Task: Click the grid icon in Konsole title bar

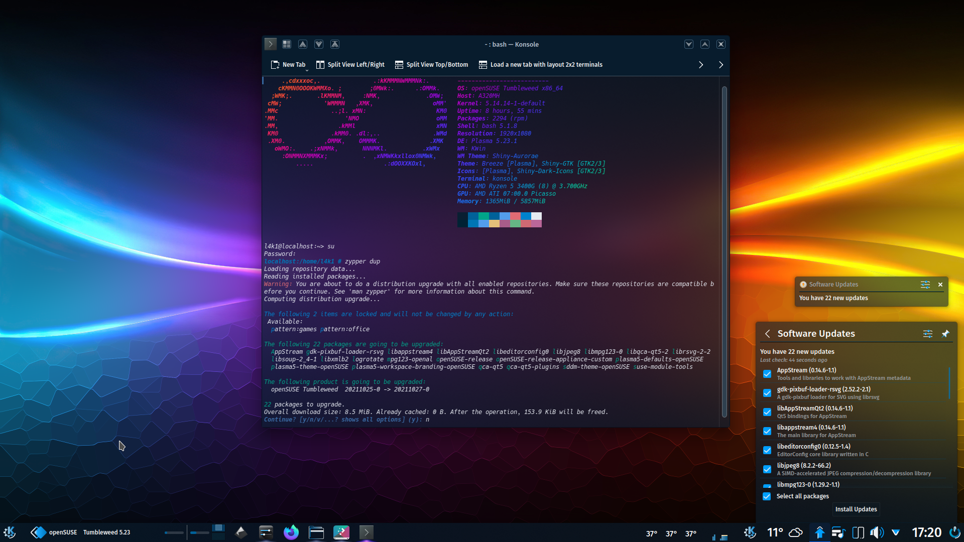Action: 287,44
